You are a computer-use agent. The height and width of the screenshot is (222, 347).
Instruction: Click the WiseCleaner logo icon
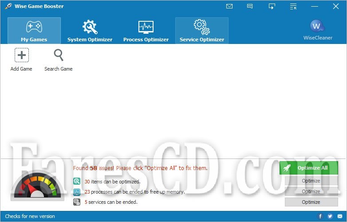(x=317, y=26)
